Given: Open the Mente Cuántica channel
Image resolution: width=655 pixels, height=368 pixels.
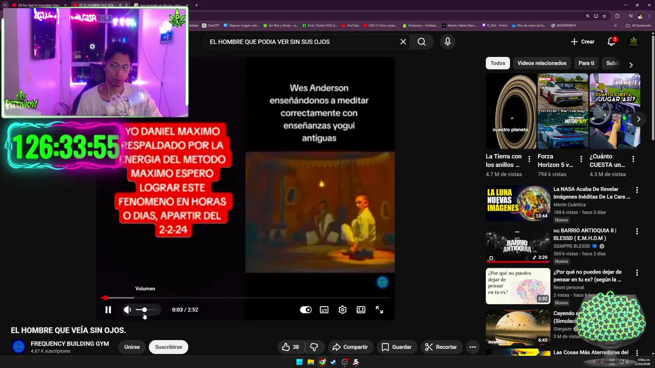Looking at the screenshot, I should tap(570, 205).
